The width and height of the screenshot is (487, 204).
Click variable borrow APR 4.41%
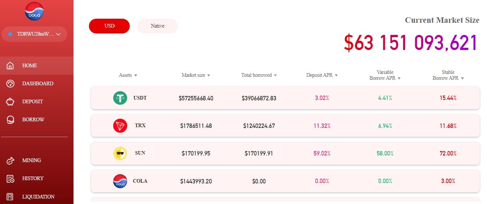tap(385, 98)
